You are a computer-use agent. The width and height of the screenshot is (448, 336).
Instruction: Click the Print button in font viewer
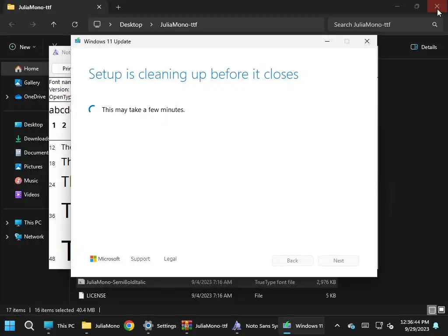click(61, 69)
